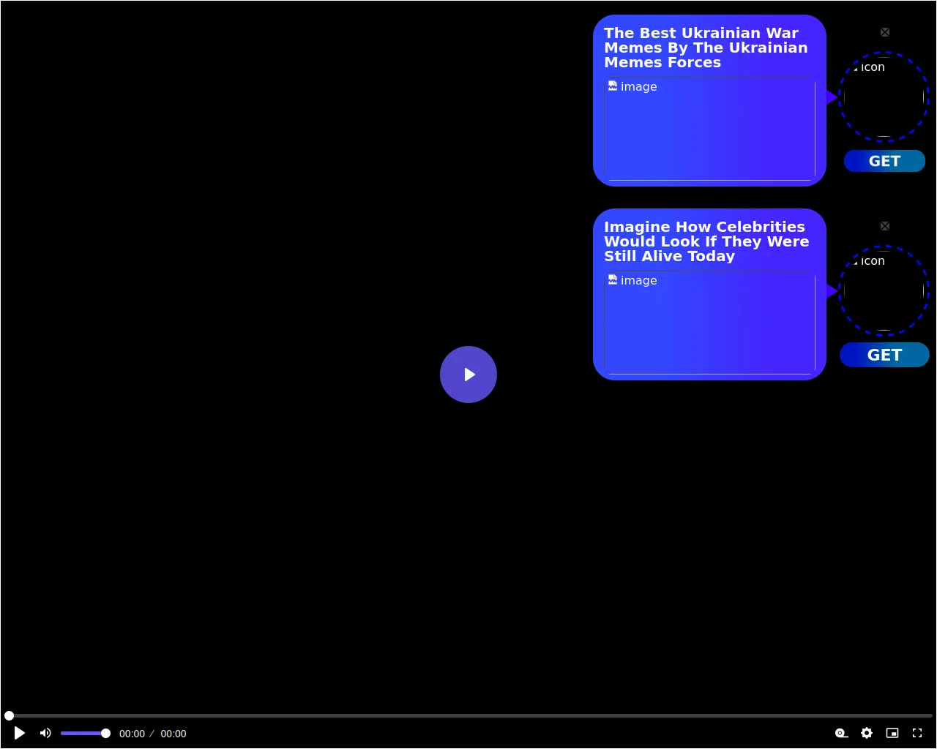The width and height of the screenshot is (937, 749).
Task: Click the video progress seek bar
Action: click(468, 715)
